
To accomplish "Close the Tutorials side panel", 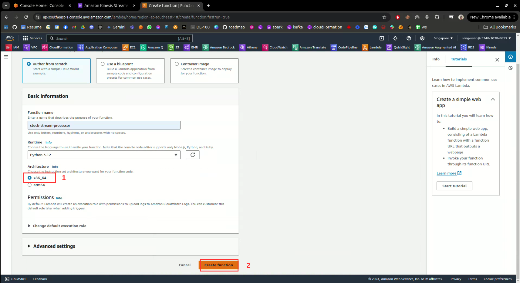I will [497, 60].
